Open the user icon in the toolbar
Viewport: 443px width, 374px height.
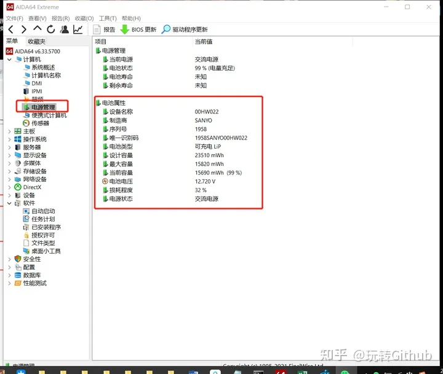point(65,29)
